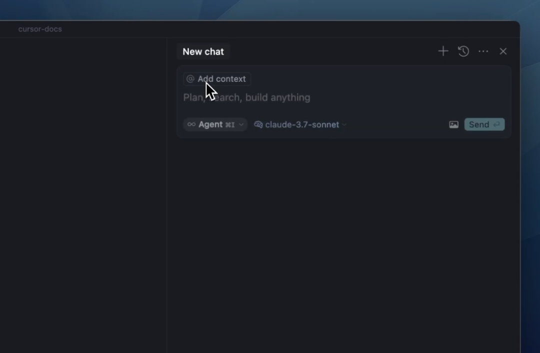
Task: Click the brain icon beside model name
Action: 258,124
